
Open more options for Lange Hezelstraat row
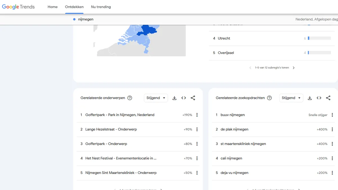[197, 130]
